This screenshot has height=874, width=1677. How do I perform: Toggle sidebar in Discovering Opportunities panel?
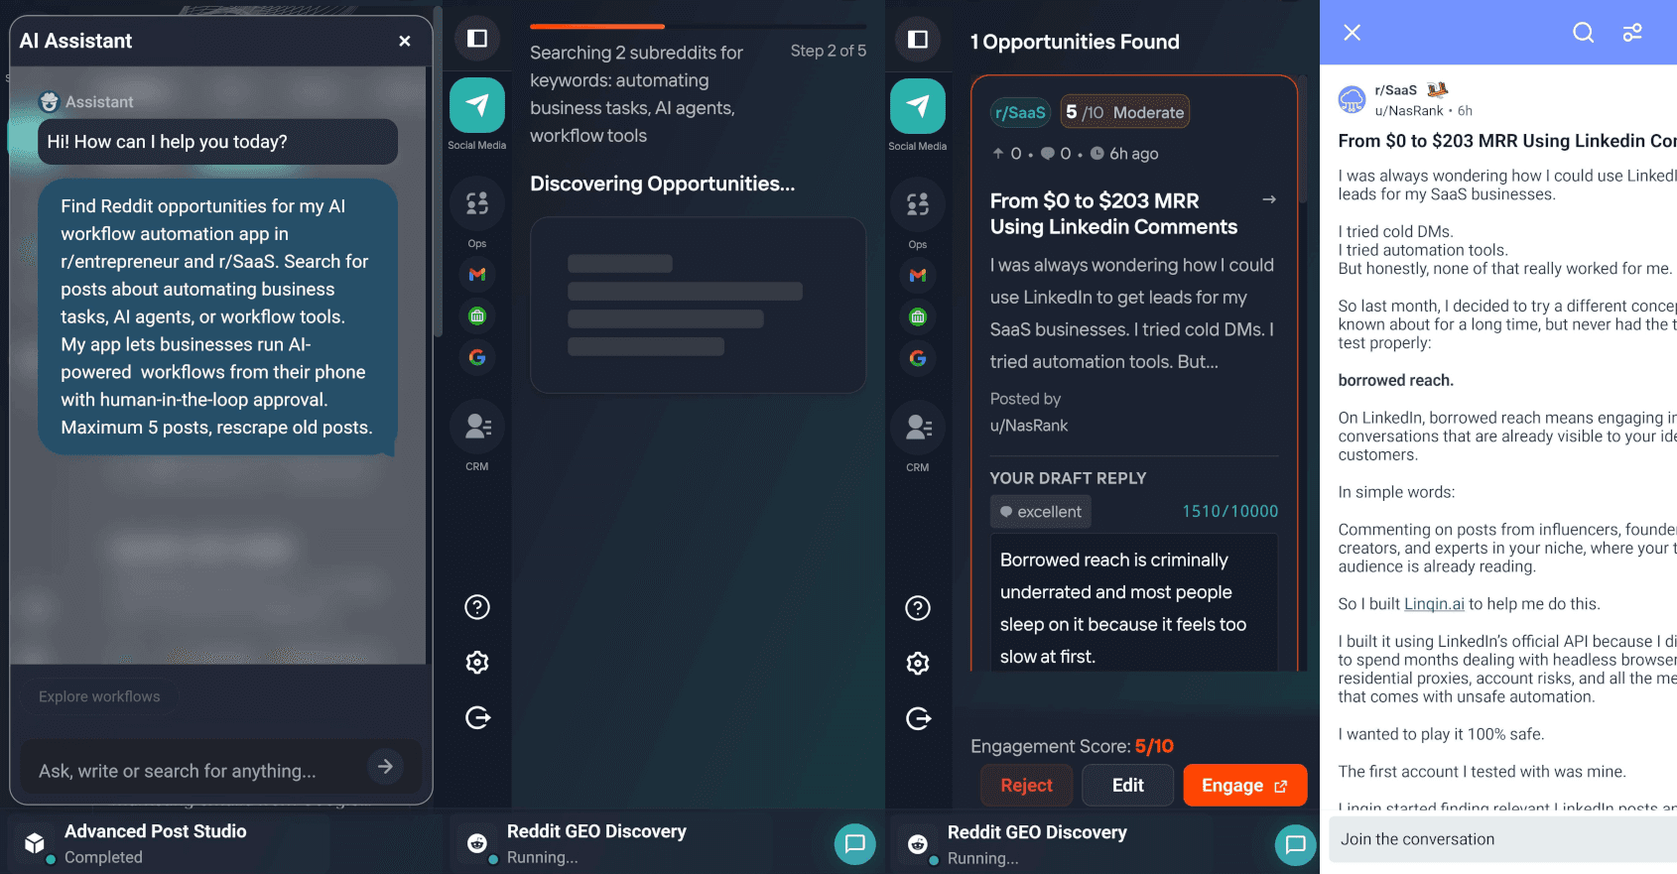click(x=477, y=38)
